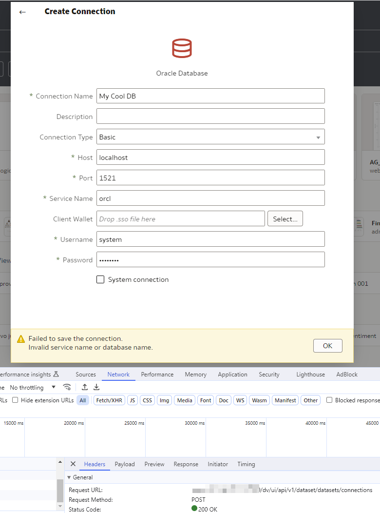Image resolution: width=380 pixels, height=513 pixels.
Task: Filter requests by WS
Action: tap(240, 400)
